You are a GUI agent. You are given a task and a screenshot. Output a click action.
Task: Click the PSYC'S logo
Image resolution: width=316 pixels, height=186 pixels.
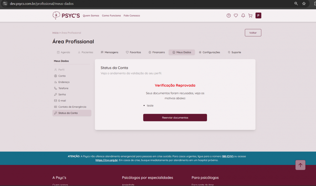[66, 16]
